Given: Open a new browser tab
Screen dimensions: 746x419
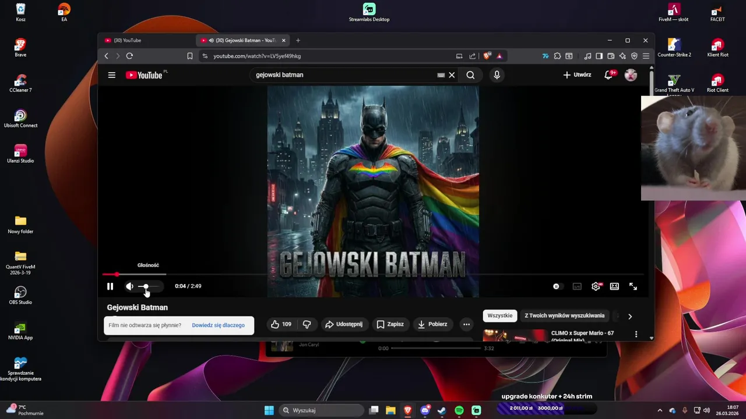Looking at the screenshot, I should pyautogui.click(x=298, y=40).
